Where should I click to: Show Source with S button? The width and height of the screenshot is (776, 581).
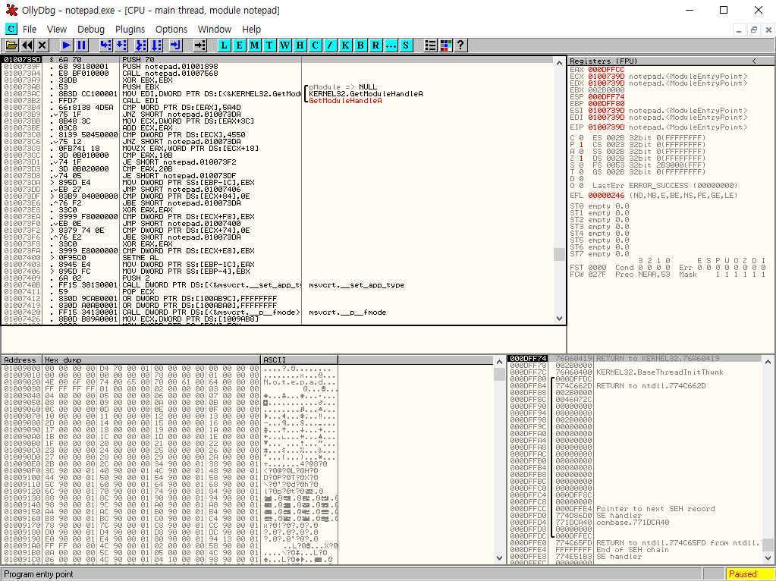point(406,46)
